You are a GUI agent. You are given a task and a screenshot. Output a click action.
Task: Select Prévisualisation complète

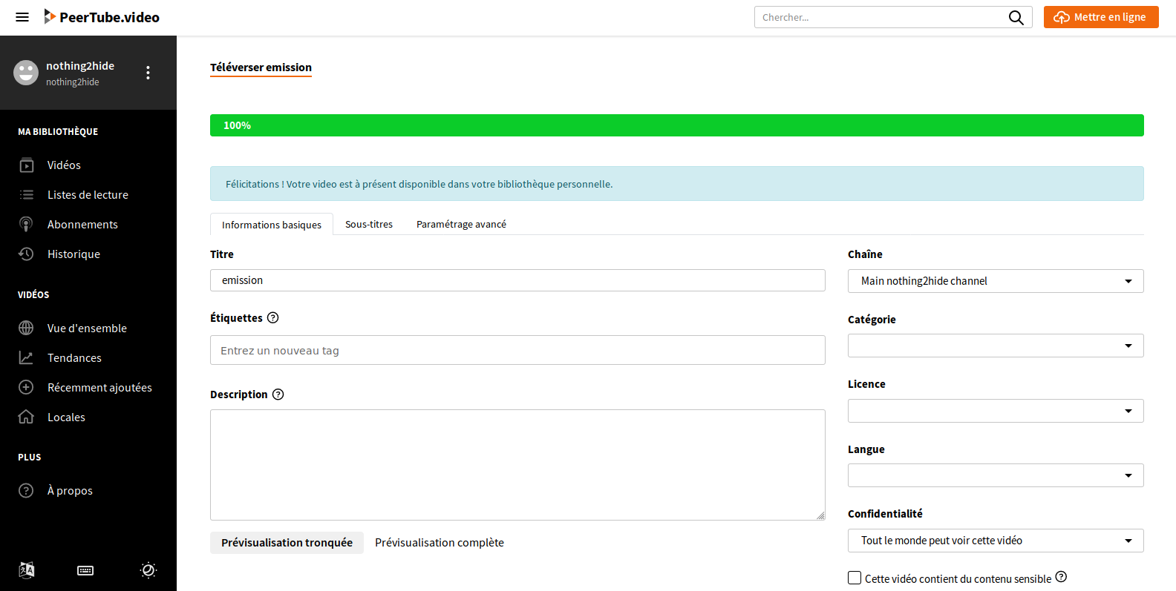click(x=440, y=543)
